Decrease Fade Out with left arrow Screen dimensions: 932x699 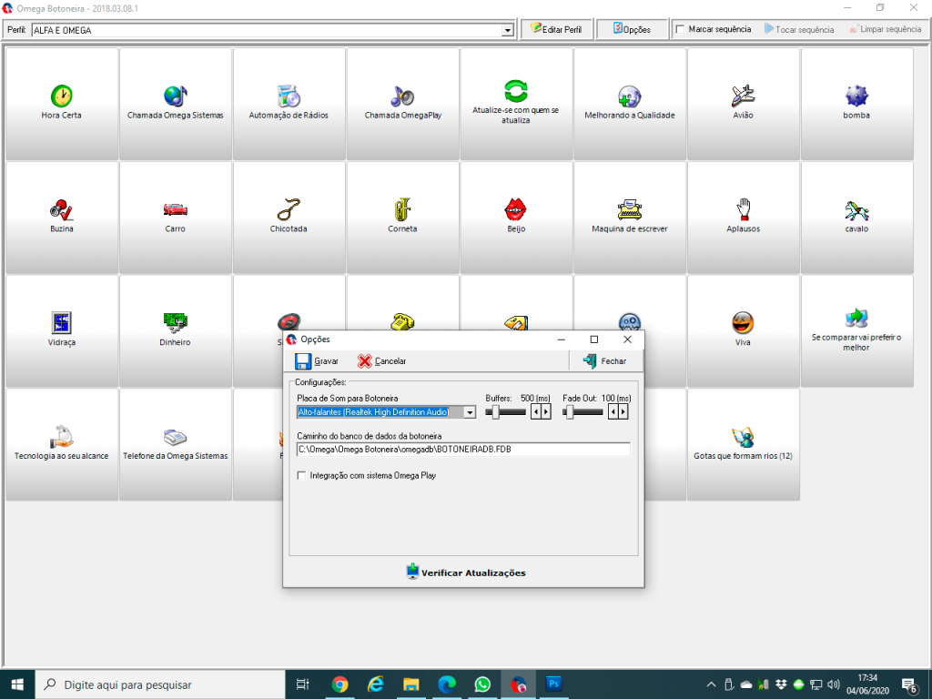click(613, 412)
